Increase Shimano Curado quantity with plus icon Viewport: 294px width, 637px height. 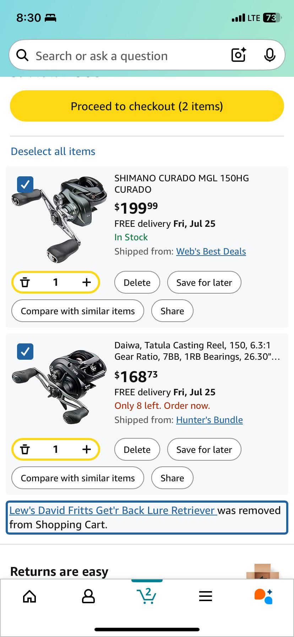pos(86,282)
